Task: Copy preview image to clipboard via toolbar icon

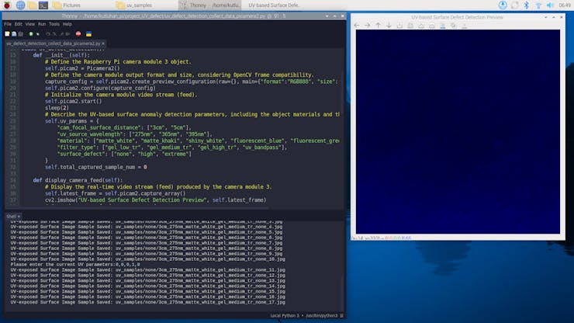Action: click(x=454, y=26)
